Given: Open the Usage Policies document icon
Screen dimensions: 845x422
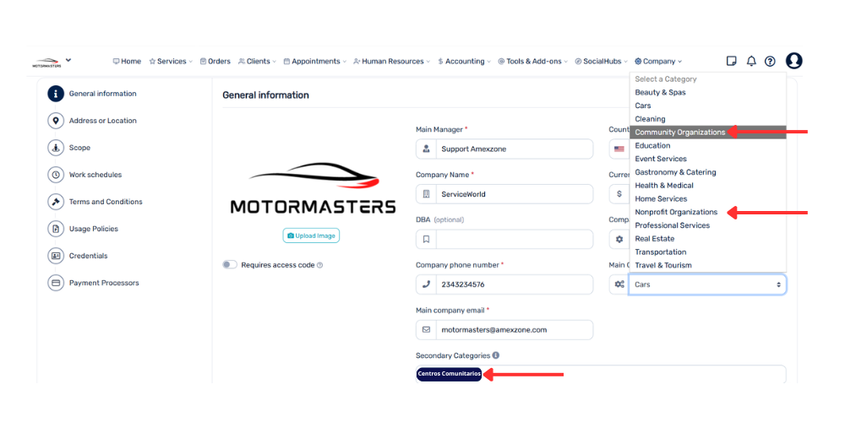Looking at the screenshot, I should point(56,229).
